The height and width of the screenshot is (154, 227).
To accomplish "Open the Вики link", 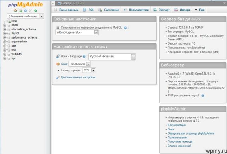I will (171, 129).
